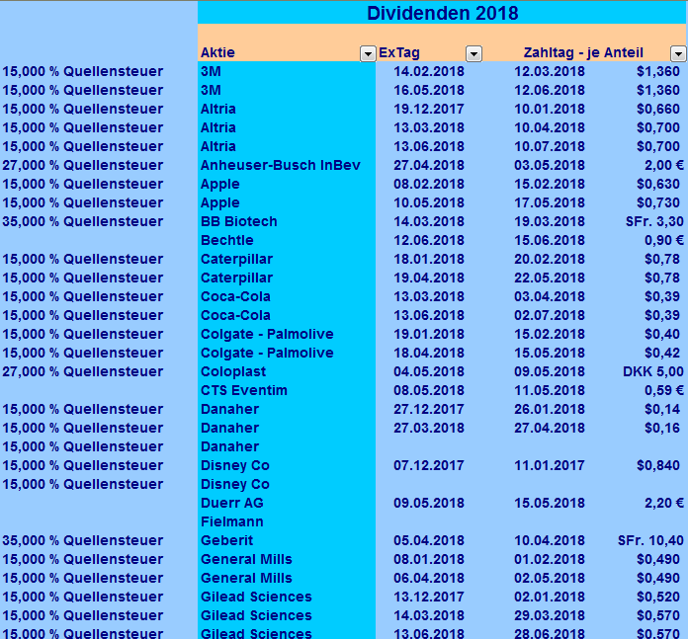Screen dimensions: 688x639
Task: Click the $0,660 Altria dividend amount
Action: tap(658, 109)
